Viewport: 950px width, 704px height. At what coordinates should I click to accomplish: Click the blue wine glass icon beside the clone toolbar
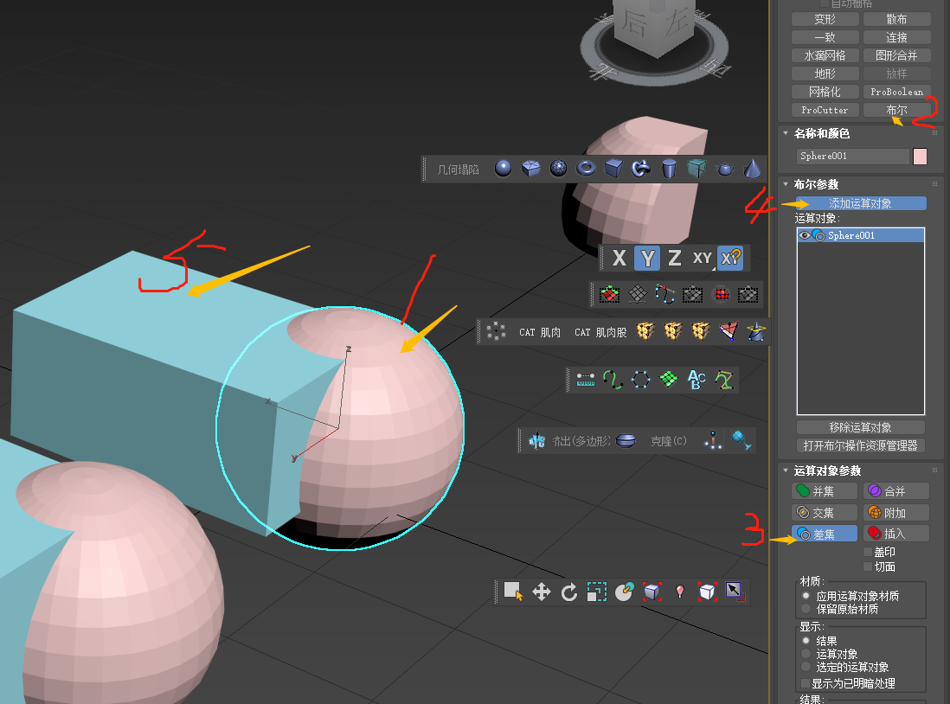(x=740, y=440)
